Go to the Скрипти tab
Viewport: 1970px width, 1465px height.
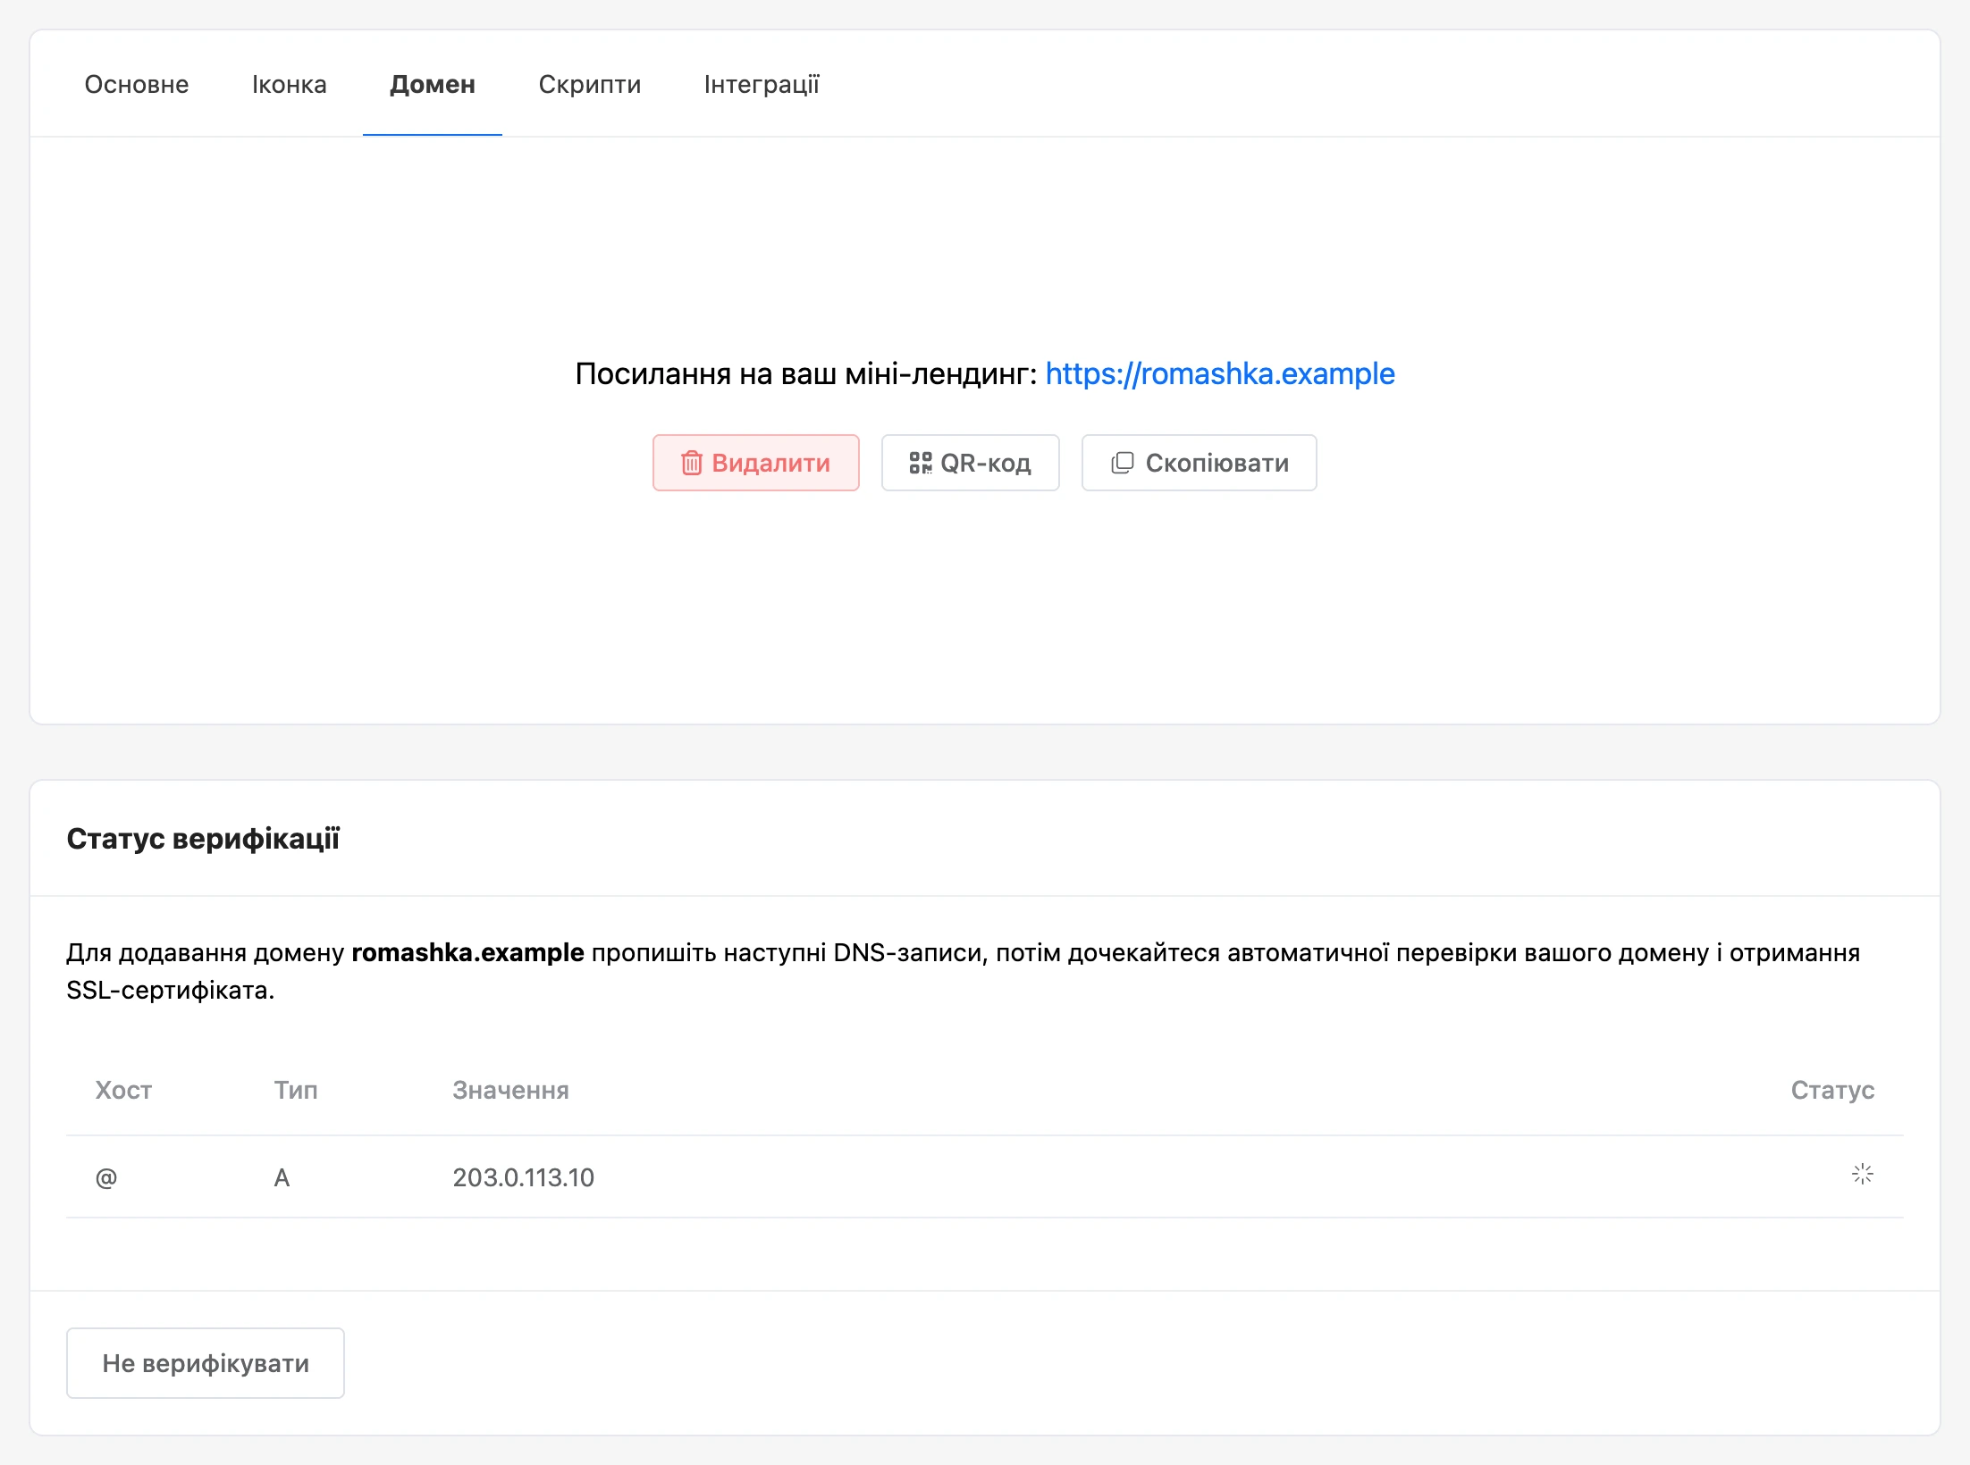click(590, 84)
